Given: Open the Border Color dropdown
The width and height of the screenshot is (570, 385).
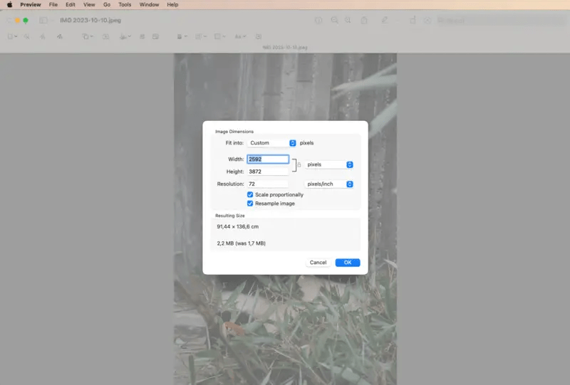Looking at the screenshot, I should tap(201, 37).
